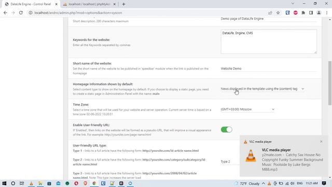Open the User-Friendly URL type dropdown showing Type 2

230,162
